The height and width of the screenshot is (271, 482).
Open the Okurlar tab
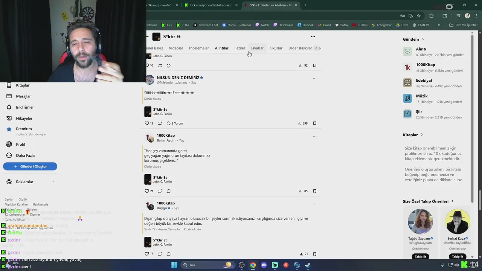click(276, 48)
